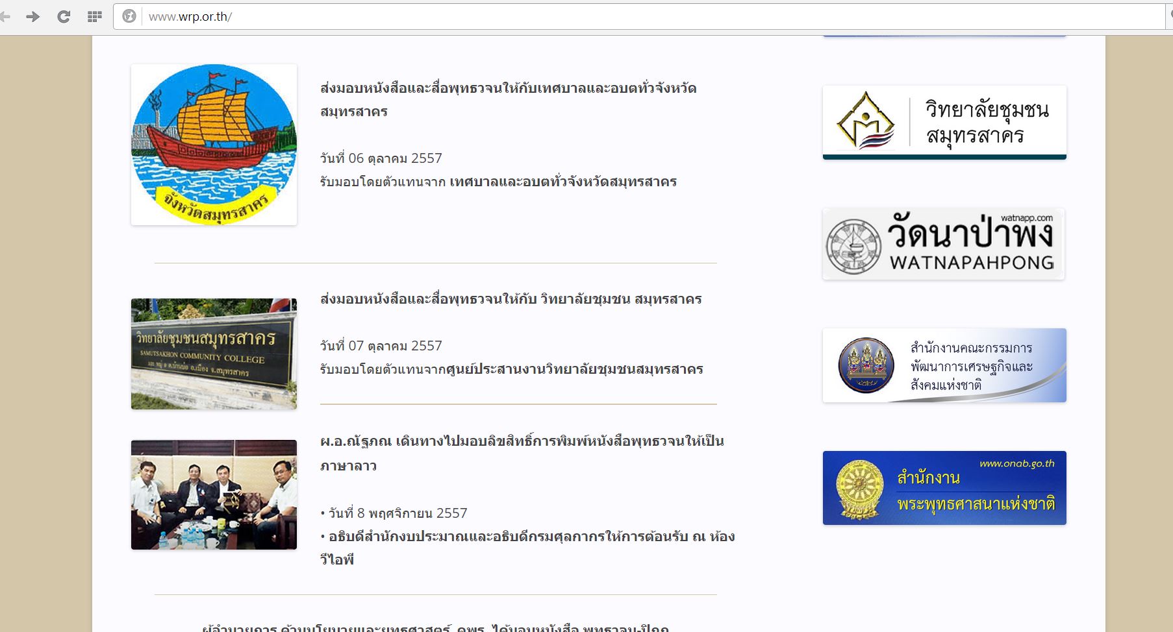The width and height of the screenshot is (1173, 632).
Task: Focus the address bar showing www.wrp.or.th
Action: (x=639, y=16)
